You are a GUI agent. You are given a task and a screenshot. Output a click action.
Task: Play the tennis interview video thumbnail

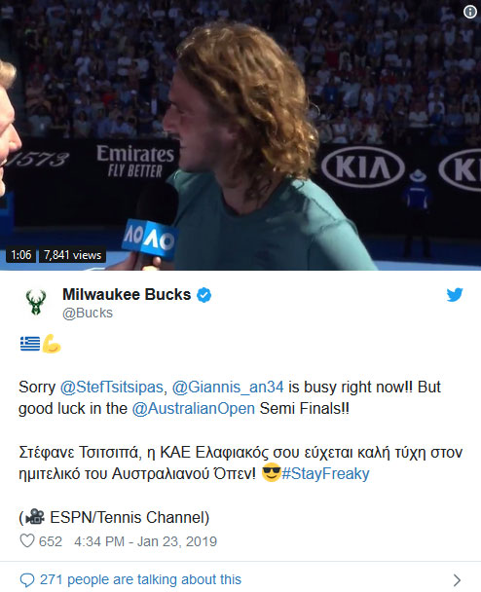click(240, 134)
